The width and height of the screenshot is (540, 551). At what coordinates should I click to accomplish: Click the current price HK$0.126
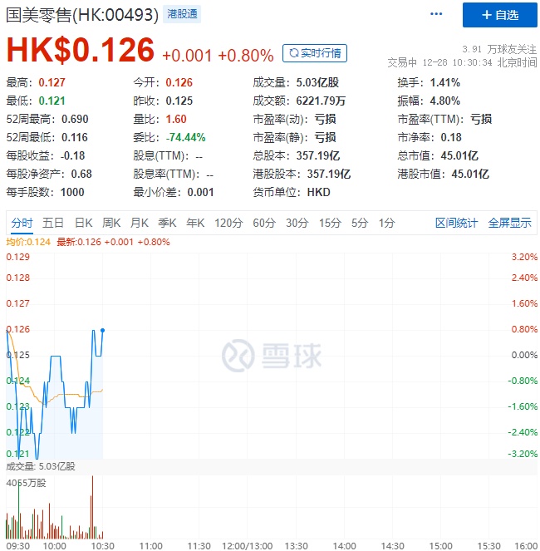[x=81, y=50]
